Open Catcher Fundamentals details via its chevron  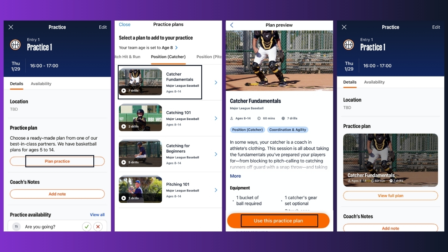coord(216,82)
